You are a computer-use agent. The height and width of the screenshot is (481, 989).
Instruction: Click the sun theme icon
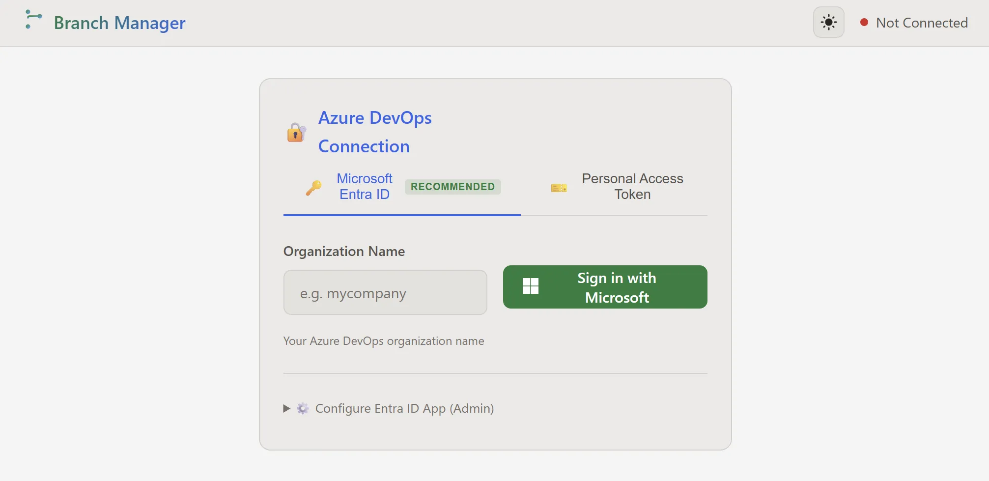[828, 22]
